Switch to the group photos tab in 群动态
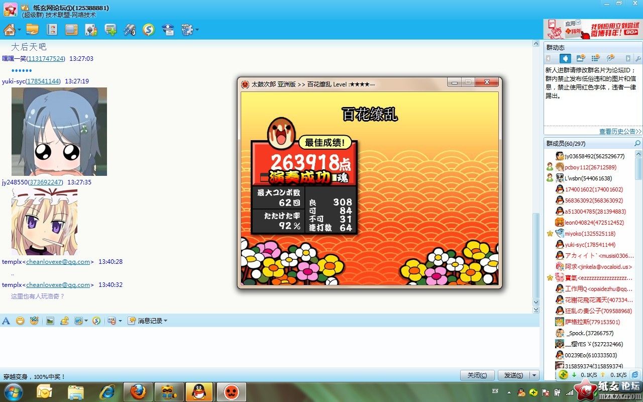This screenshot has height=402, width=643. pyautogui.click(x=580, y=58)
